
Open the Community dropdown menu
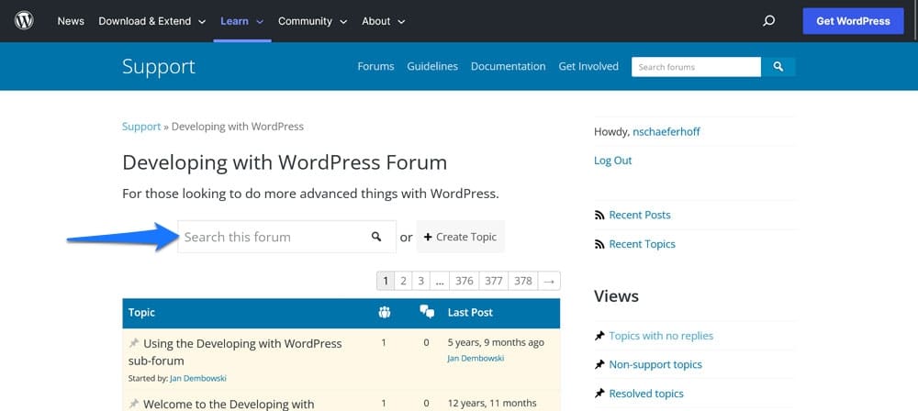(x=312, y=21)
